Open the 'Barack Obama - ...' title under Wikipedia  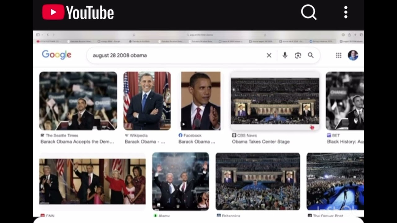point(145,142)
